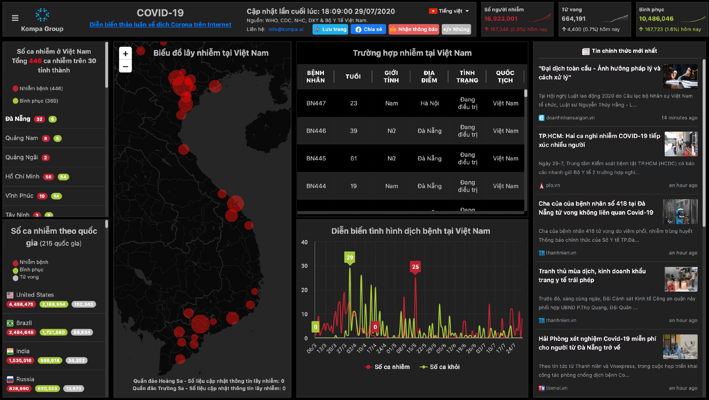Click the Kompa Group logo

(42, 15)
